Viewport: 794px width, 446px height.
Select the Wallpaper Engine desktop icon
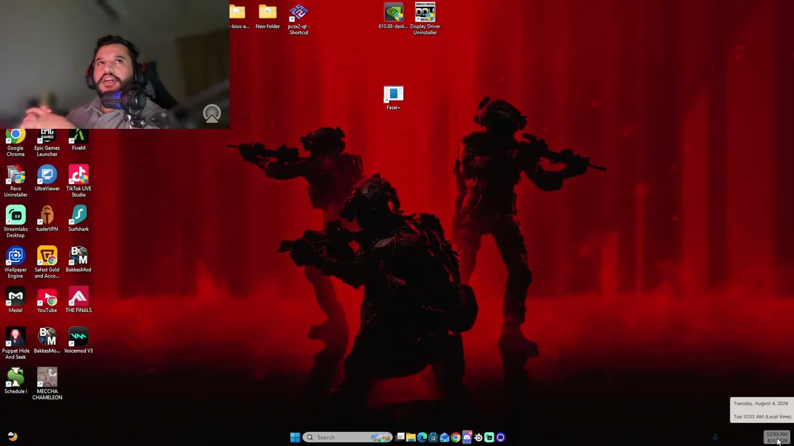pyautogui.click(x=16, y=263)
